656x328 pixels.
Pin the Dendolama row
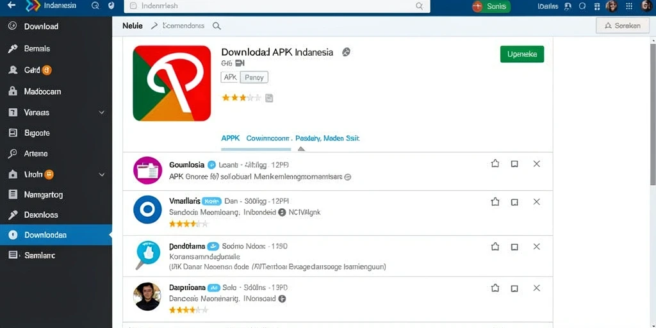click(x=495, y=247)
